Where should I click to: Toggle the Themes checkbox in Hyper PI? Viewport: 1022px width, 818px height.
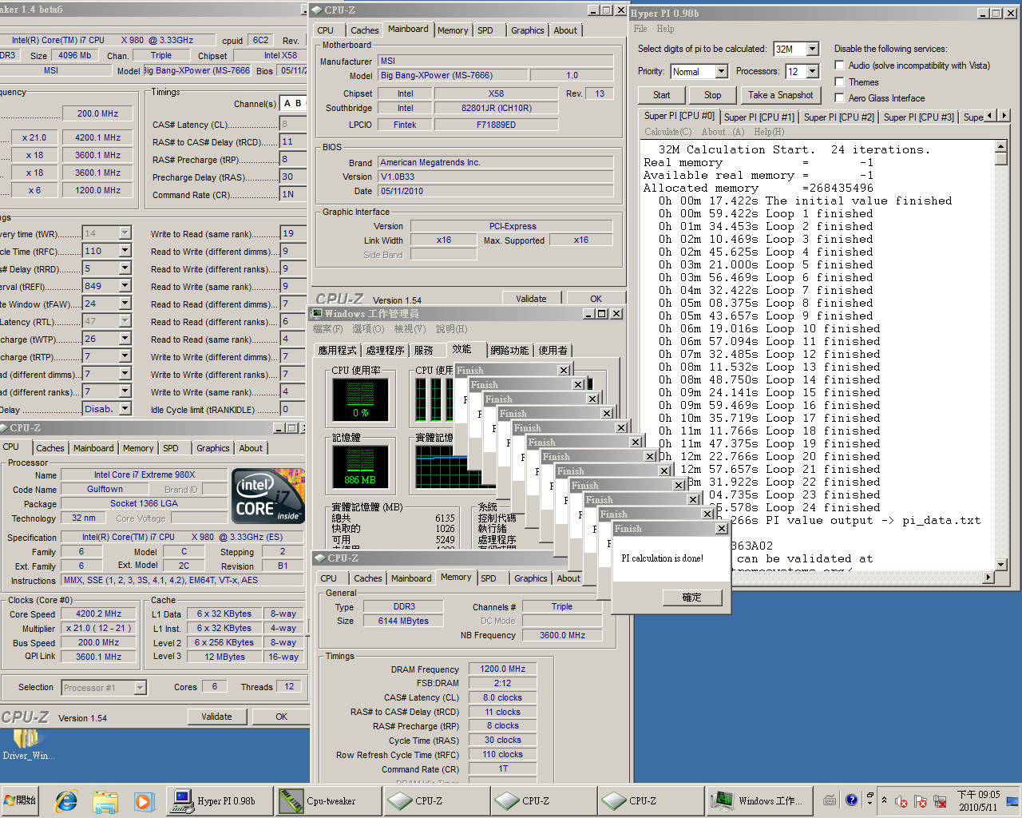point(839,82)
